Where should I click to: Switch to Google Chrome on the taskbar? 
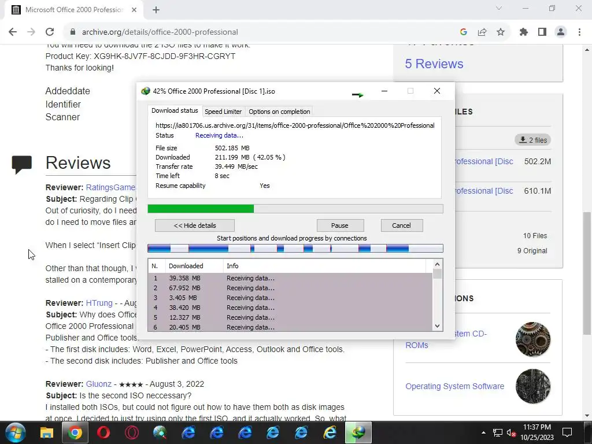pyautogui.click(x=75, y=432)
